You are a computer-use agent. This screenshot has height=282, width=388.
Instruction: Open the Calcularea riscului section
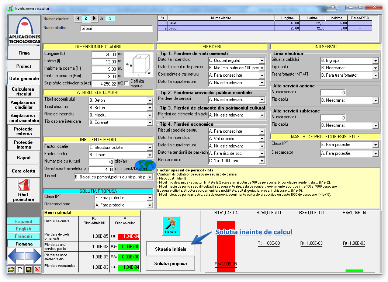[x=23, y=92]
